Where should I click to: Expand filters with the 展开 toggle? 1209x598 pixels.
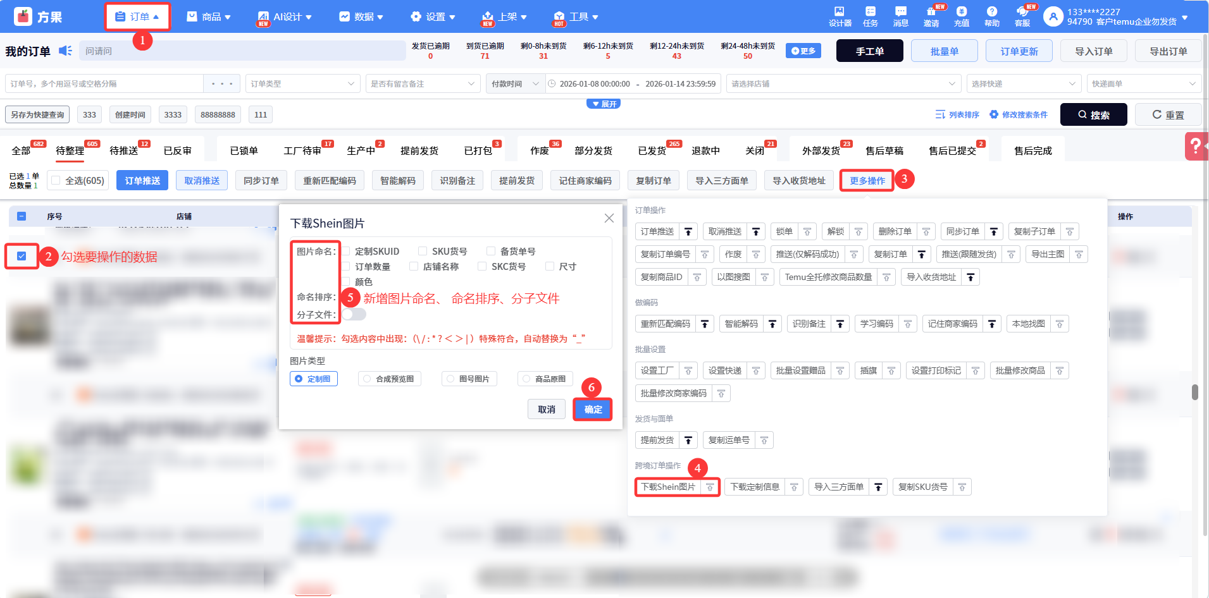coord(604,104)
